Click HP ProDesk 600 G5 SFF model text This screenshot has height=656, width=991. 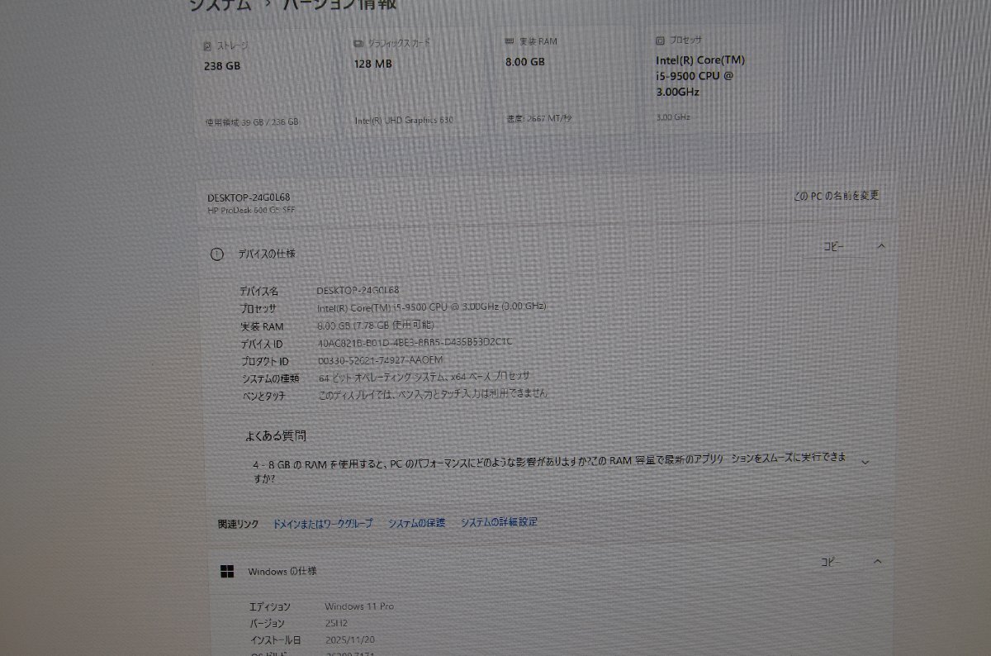click(250, 210)
